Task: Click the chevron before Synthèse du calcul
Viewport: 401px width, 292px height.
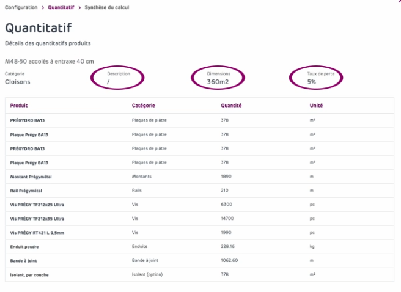Action: tap(80, 7)
